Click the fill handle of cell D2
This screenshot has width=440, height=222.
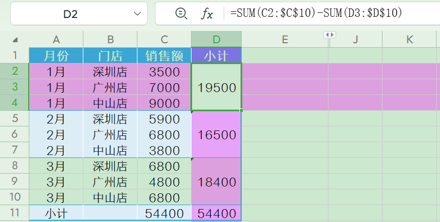tap(241, 111)
